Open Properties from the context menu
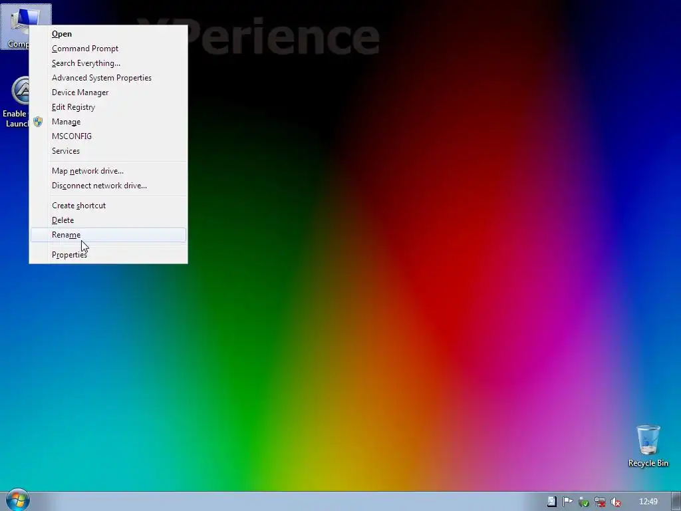 click(x=108, y=255)
